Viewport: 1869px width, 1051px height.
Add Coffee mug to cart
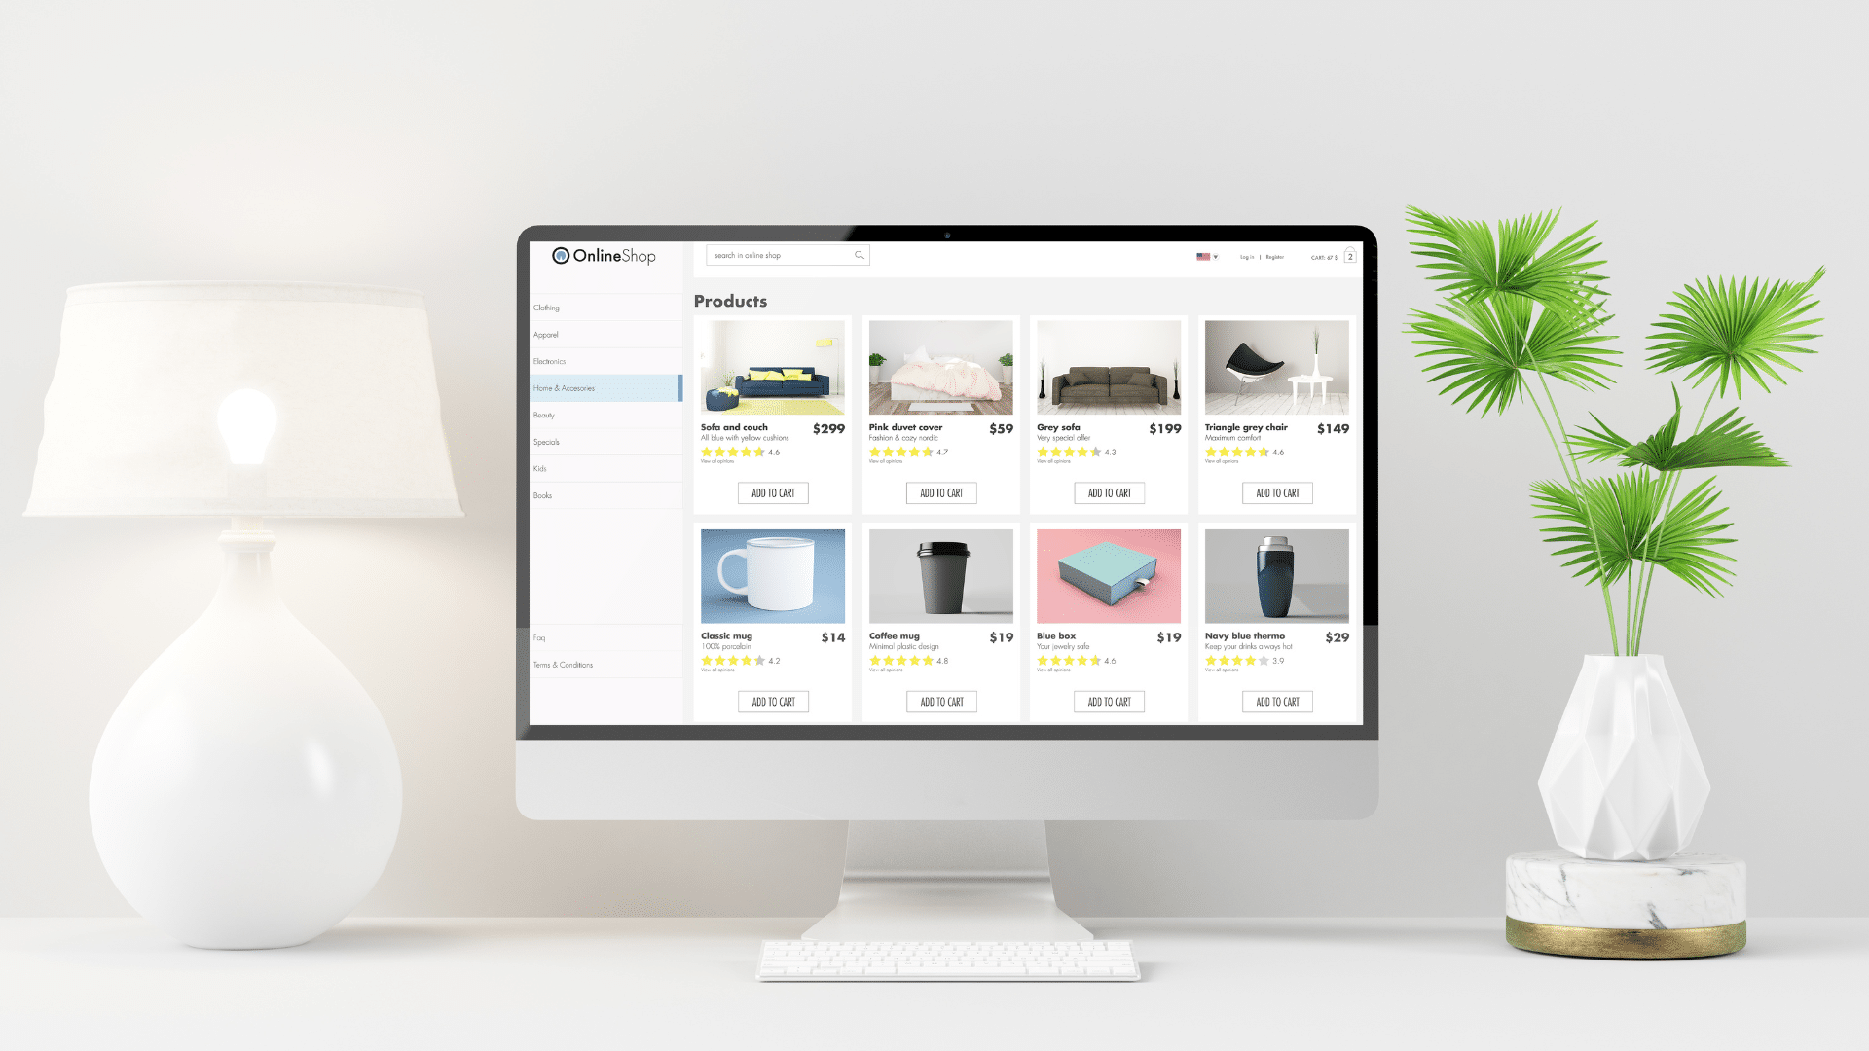(942, 702)
